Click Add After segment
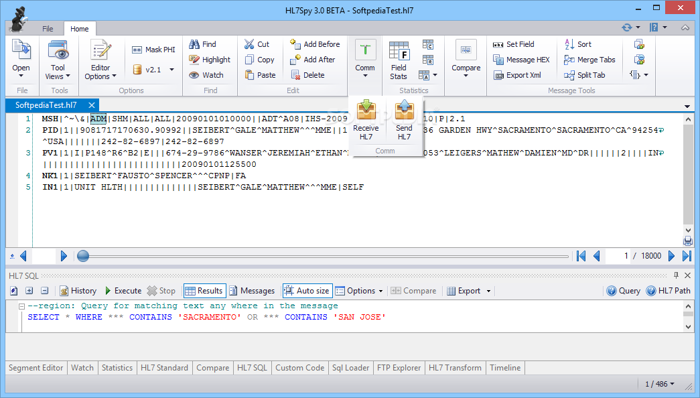Image resolution: width=700 pixels, height=398 pixels. click(313, 60)
